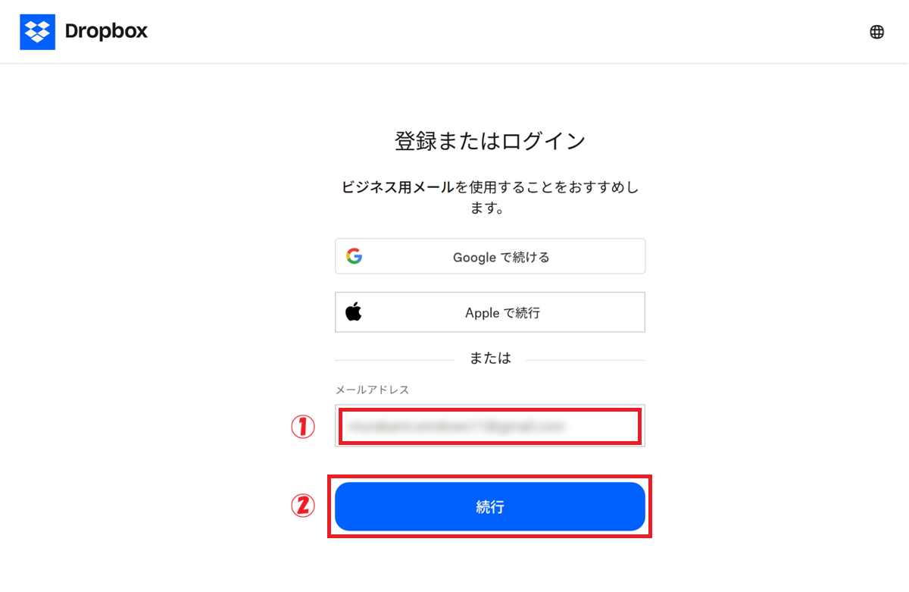Viewport: 909px width, 592px height.
Task: Click the メールアドレス field label
Action: pos(372,390)
